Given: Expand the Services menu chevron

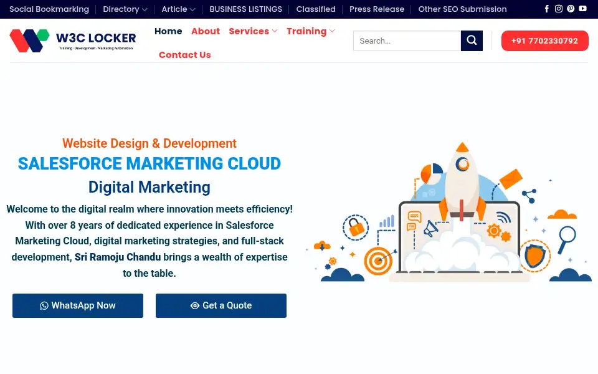Looking at the screenshot, I should pyautogui.click(x=275, y=31).
